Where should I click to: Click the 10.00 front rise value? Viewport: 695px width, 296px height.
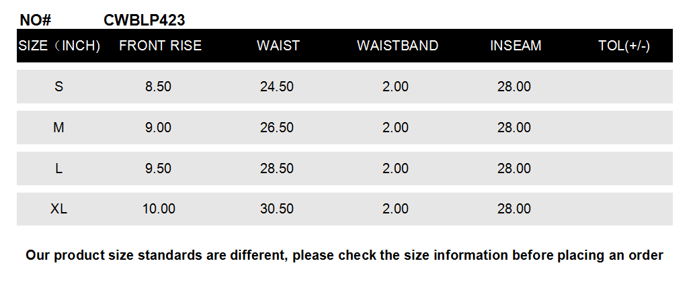click(159, 209)
